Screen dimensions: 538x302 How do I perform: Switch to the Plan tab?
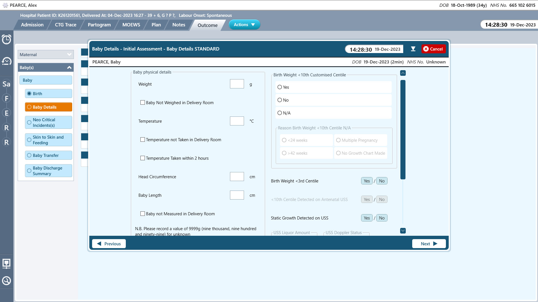click(x=156, y=25)
